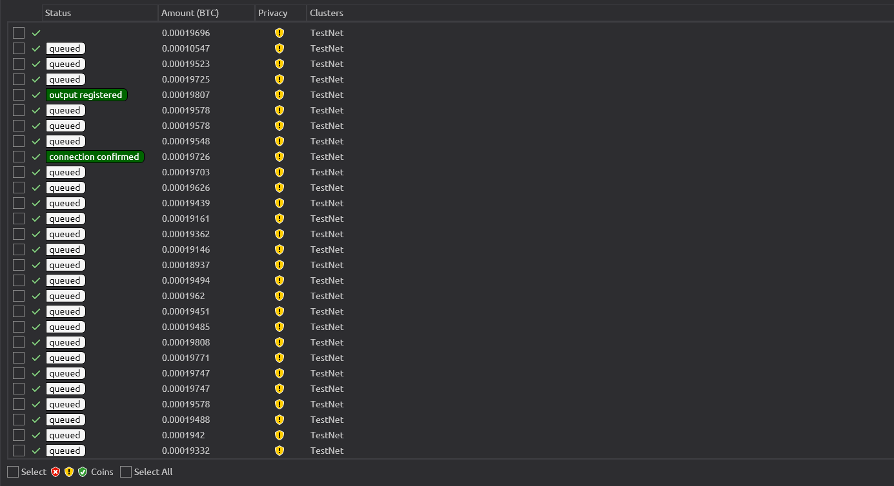This screenshot has width=894, height=486.
Task: Tick the checkbox for the 0.00019485 coin
Action: [19, 327]
